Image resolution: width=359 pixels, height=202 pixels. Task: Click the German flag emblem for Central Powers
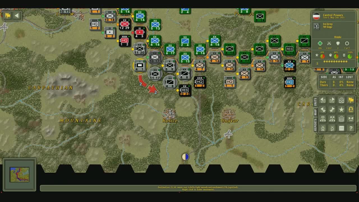click(x=316, y=16)
